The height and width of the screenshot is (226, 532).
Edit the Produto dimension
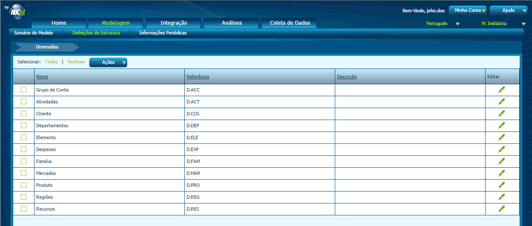click(x=502, y=185)
